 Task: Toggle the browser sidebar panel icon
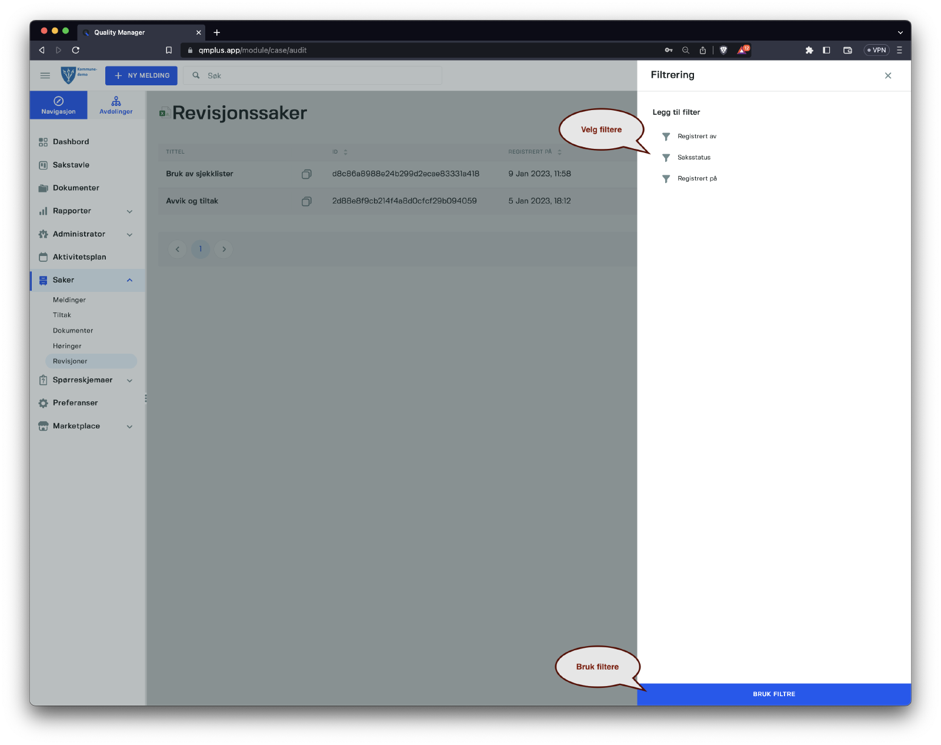(826, 50)
